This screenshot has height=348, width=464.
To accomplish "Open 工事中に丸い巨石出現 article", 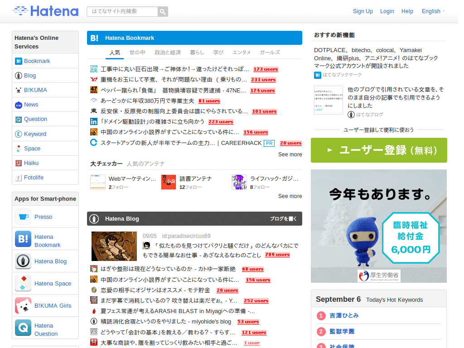I will point(175,69).
